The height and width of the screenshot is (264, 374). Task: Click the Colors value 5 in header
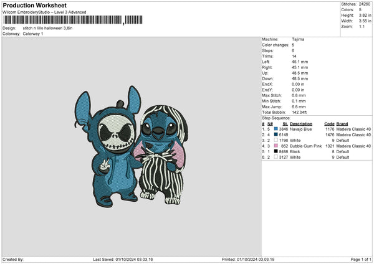[x=360, y=10]
